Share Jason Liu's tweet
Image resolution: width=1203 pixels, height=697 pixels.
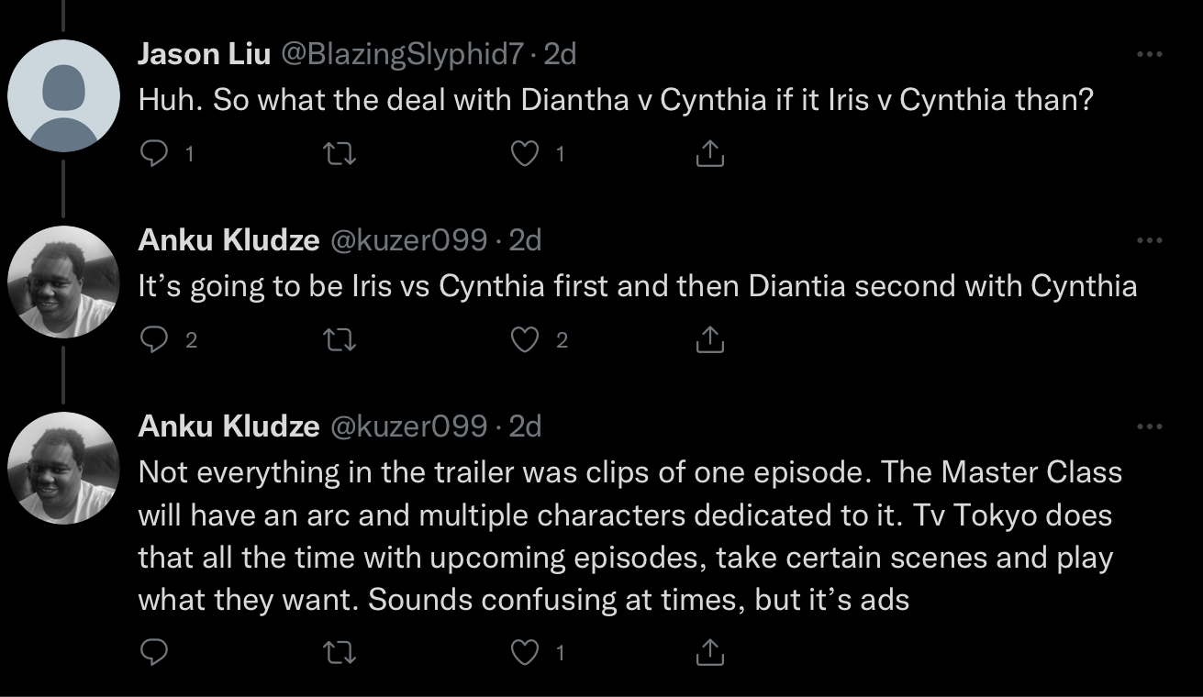click(709, 155)
